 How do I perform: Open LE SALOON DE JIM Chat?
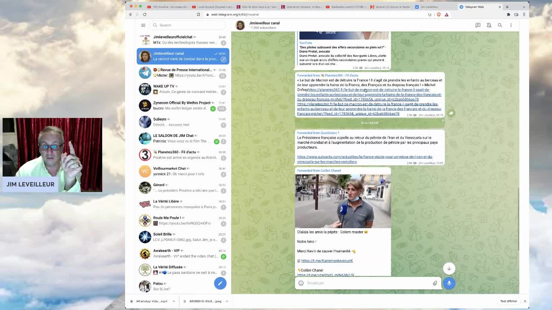tap(183, 138)
